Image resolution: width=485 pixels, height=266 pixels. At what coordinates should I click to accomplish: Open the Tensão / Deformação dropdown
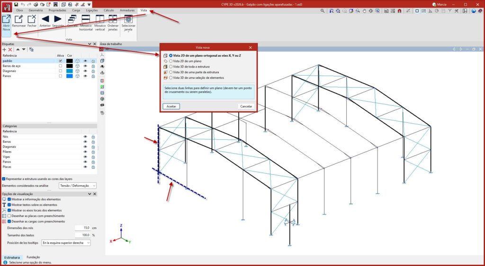(x=77, y=186)
